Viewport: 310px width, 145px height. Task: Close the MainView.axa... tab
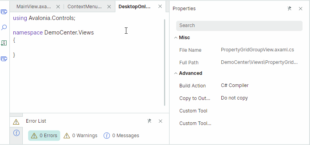point(58,7)
